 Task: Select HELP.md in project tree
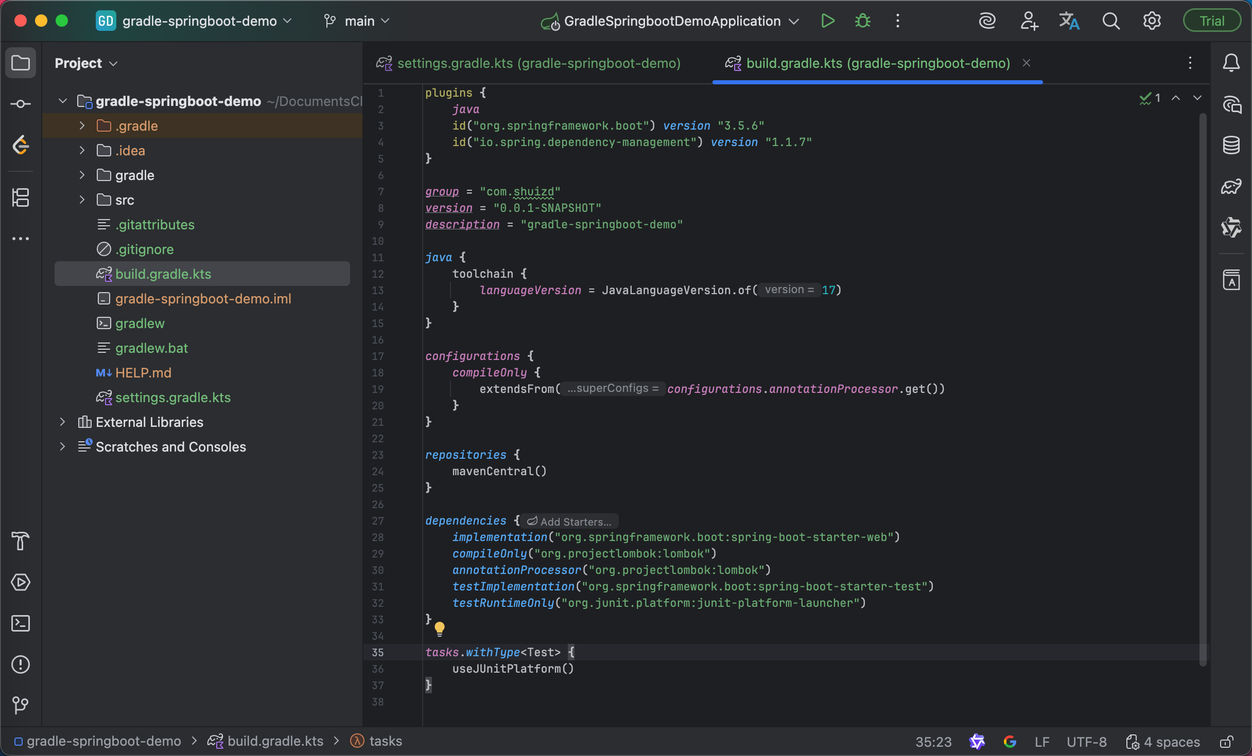pyautogui.click(x=143, y=373)
